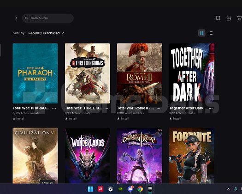
Task: Switch to grid view layout
Action: click(x=201, y=33)
